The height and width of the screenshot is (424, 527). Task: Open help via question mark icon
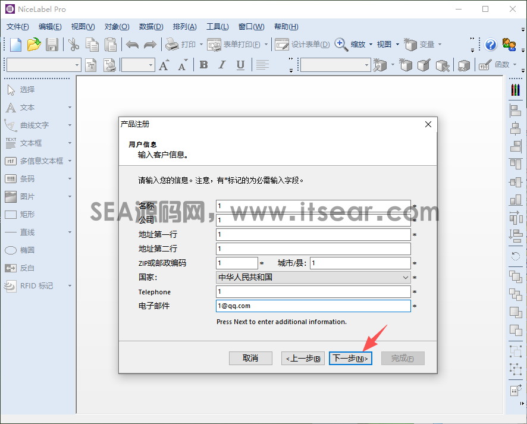[490, 45]
